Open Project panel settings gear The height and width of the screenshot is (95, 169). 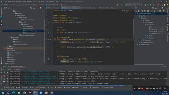coord(40,8)
